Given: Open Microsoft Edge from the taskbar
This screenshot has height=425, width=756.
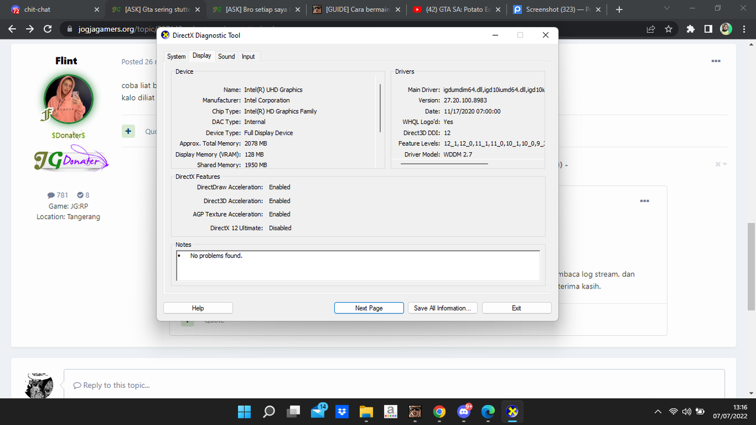Looking at the screenshot, I should (488, 411).
